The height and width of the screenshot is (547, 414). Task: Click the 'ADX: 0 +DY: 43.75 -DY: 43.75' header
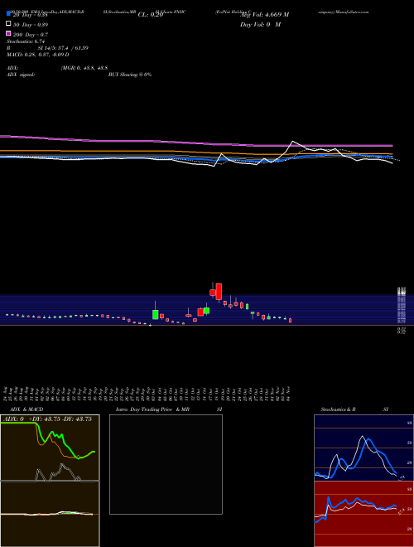[46, 419]
